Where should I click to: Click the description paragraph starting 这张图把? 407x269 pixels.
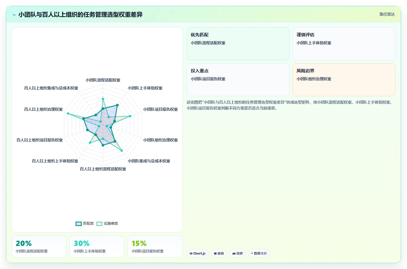(x=289, y=105)
